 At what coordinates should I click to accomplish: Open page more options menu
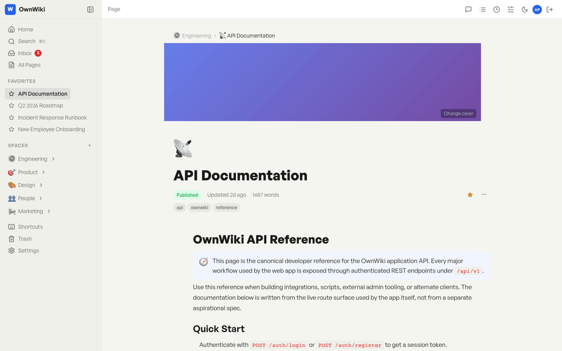click(484, 194)
